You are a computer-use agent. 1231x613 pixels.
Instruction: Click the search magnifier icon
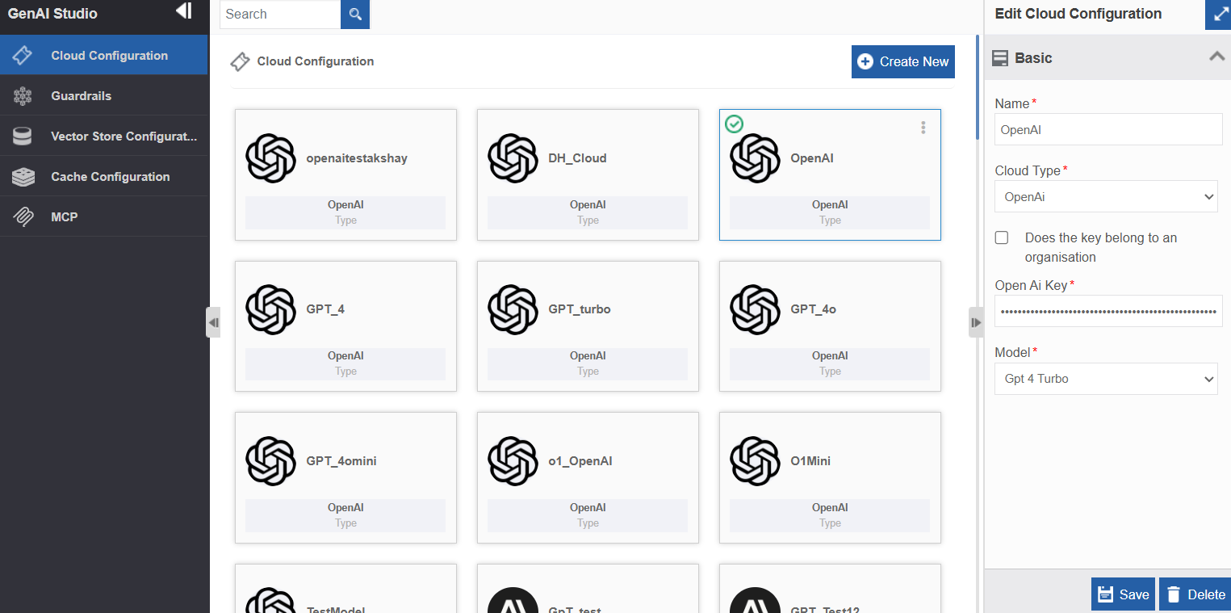pyautogui.click(x=355, y=15)
